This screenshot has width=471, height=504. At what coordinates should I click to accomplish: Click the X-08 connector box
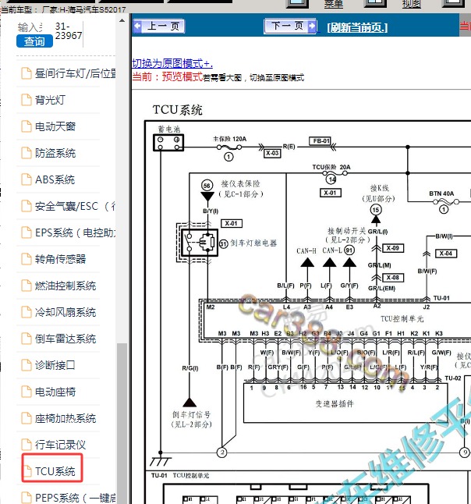point(392,278)
